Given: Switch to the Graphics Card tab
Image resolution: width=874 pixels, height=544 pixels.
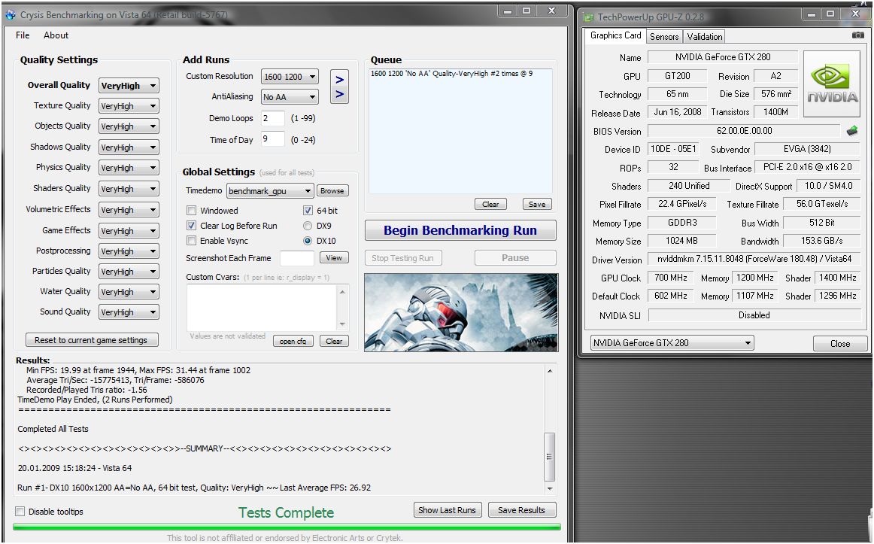Looking at the screenshot, I should [x=616, y=35].
